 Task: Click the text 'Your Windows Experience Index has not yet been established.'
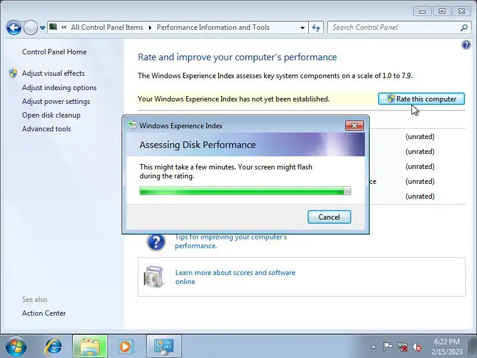tap(234, 99)
